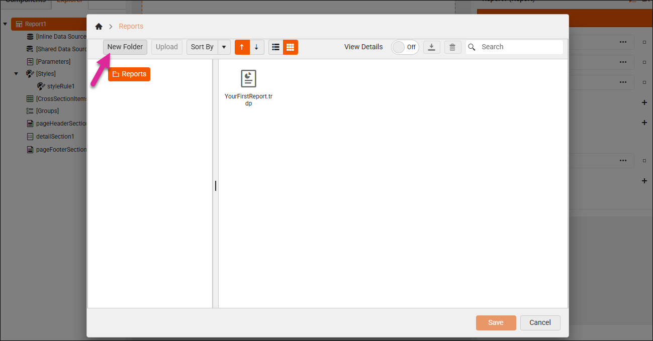Image resolution: width=653 pixels, height=341 pixels.
Task: Sort files in ascending order
Action: click(242, 47)
